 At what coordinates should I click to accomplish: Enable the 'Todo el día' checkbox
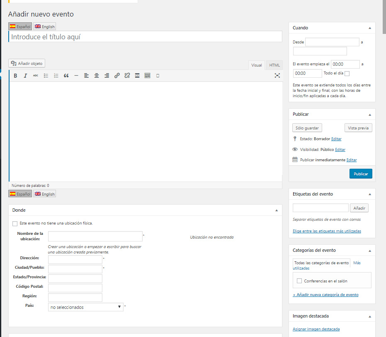tap(347, 74)
